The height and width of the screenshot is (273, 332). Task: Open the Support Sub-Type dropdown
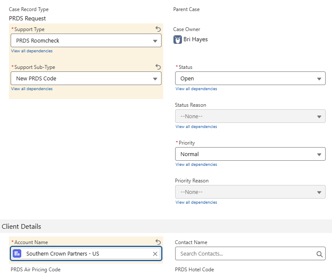(x=86, y=79)
